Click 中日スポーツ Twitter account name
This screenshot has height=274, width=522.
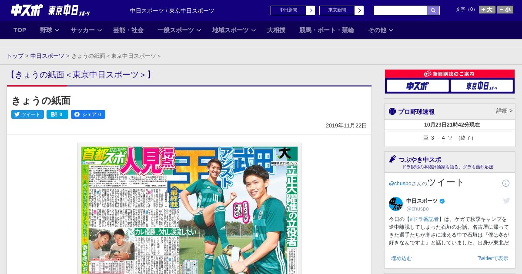pyautogui.click(x=422, y=200)
